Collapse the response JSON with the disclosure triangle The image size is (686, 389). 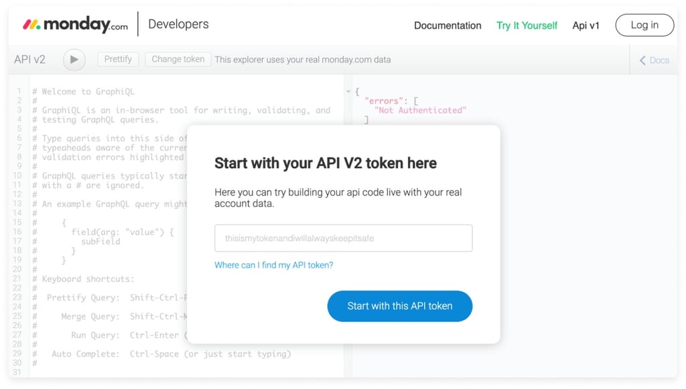pyautogui.click(x=348, y=91)
